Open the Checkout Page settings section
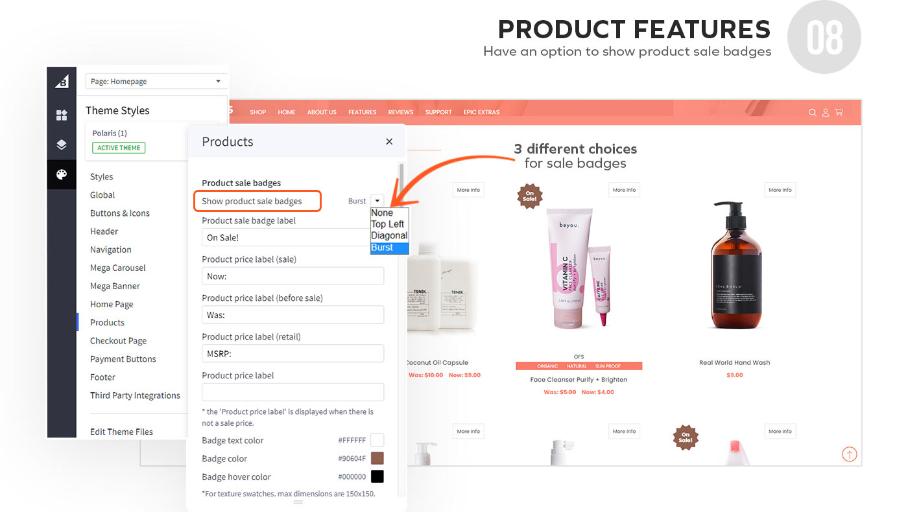Viewport: 908px width, 512px height. [x=118, y=341]
